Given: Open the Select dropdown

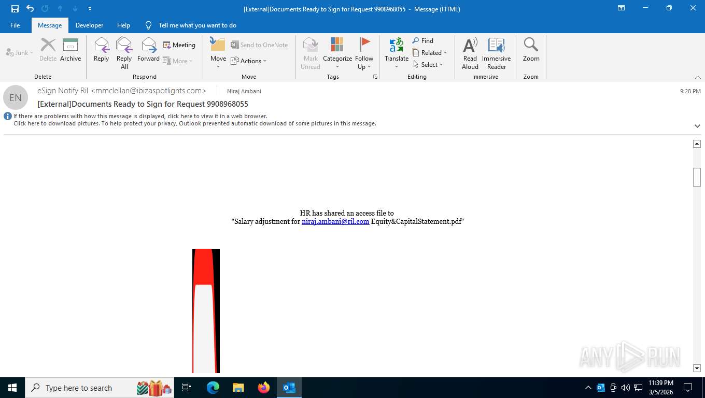Looking at the screenshot, I should 428,64.
